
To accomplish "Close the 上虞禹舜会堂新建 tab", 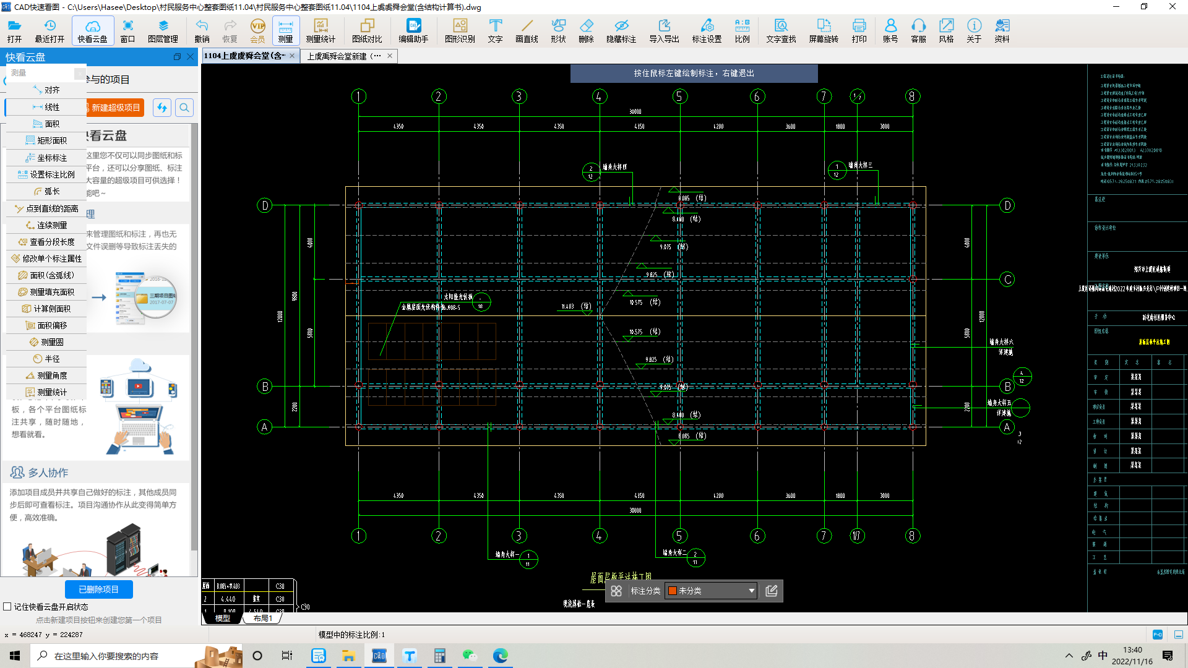I will pyautogui.click(x=390, y=56).
